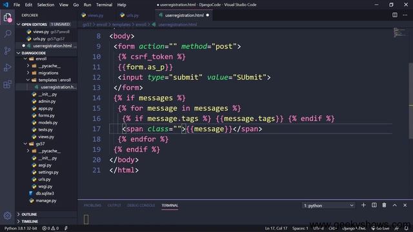Open the Go menu
The image size is (413, 232).
pyautogui.click(x=76, y=5)
